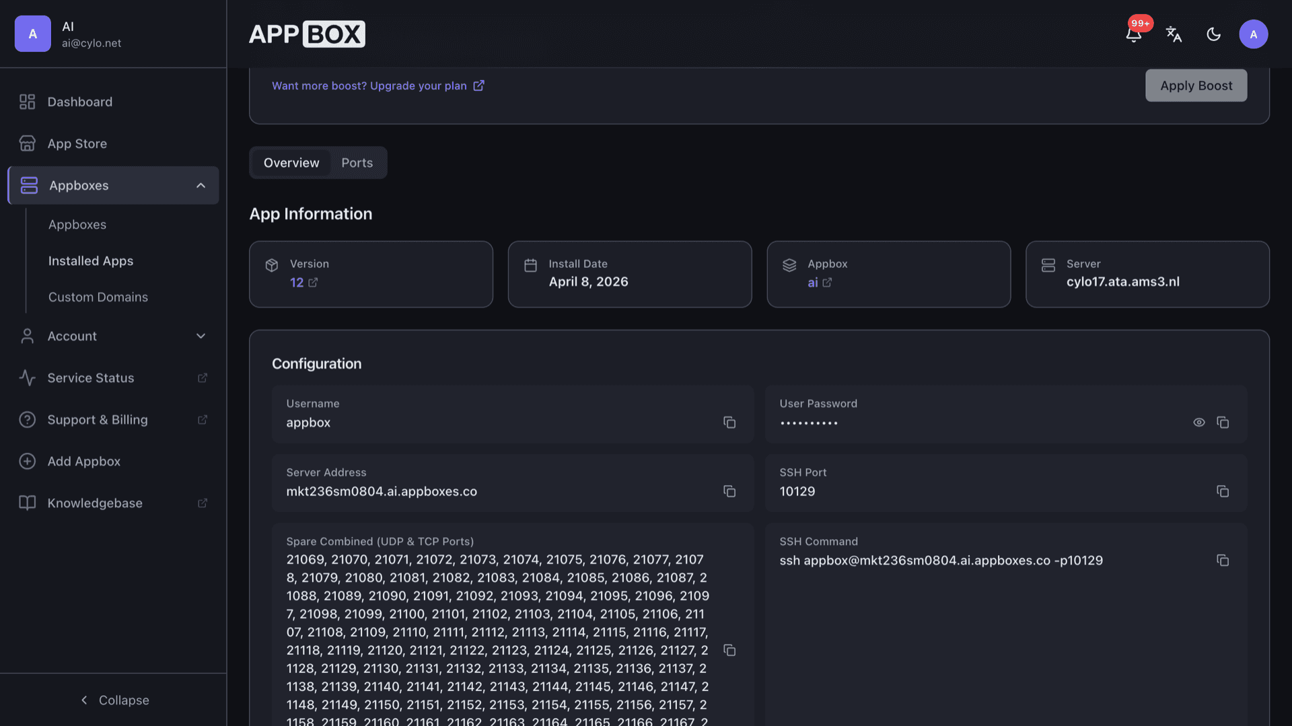This screenshot has height=726, width=1292.
Task: Click the Knowledgebase book icon
Action: (27, 503)
